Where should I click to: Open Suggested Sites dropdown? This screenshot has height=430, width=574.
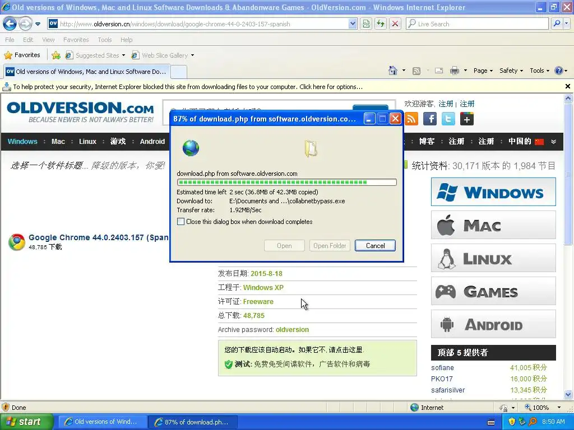(x=95, y=55)
